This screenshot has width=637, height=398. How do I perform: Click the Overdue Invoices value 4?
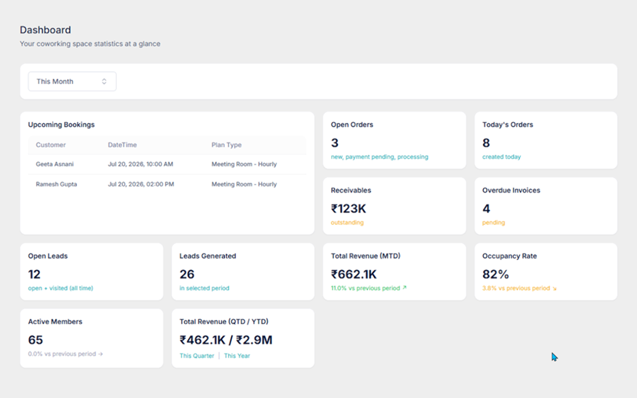pos(486,209)
